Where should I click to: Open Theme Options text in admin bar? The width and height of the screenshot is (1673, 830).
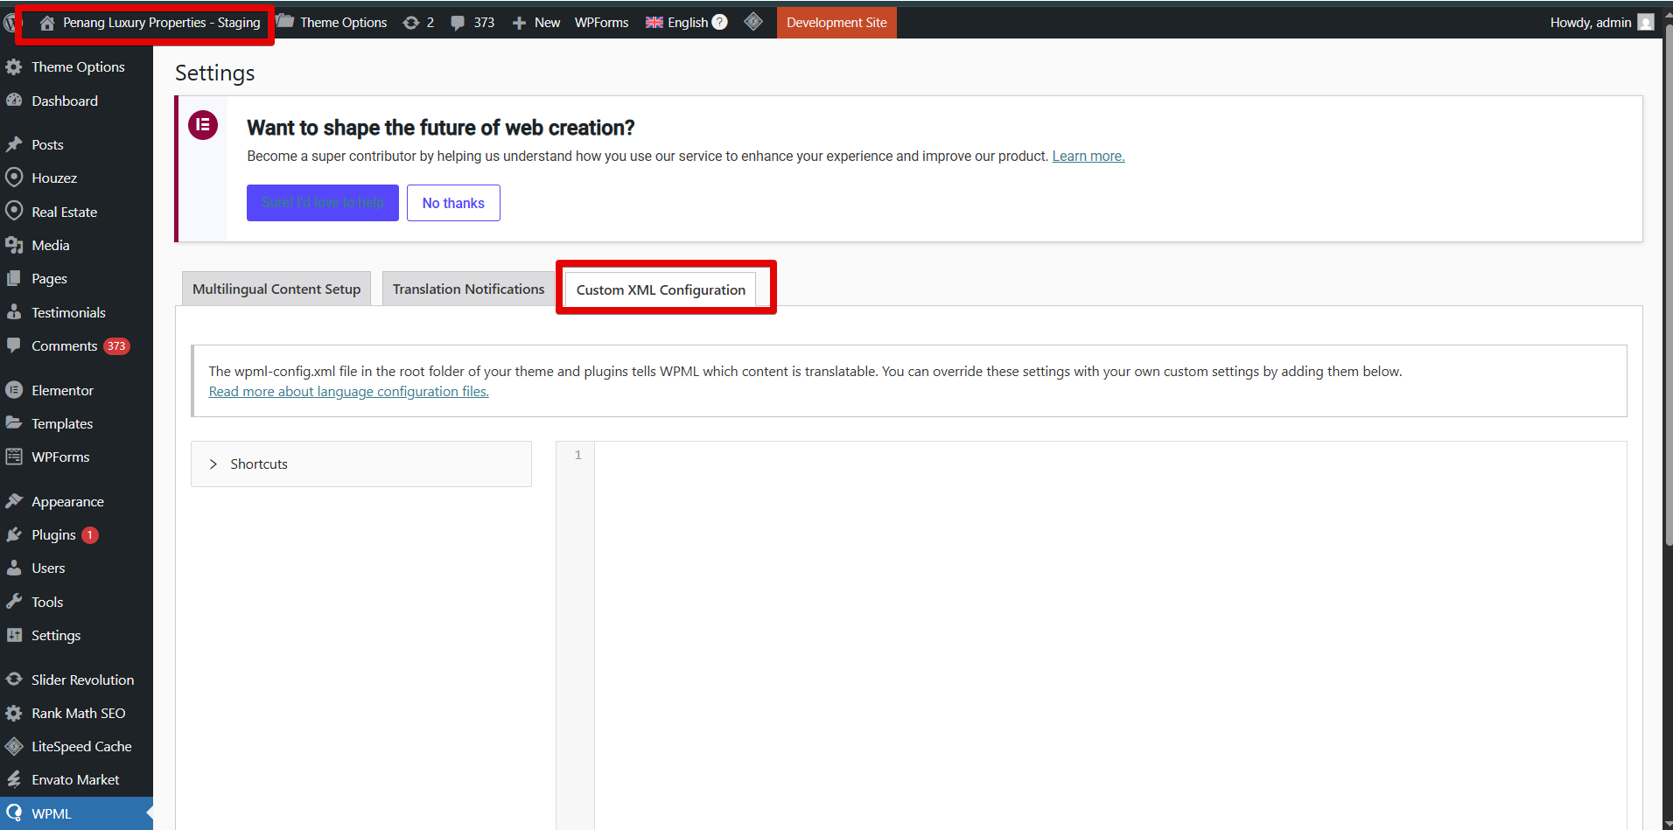(344, 23)
